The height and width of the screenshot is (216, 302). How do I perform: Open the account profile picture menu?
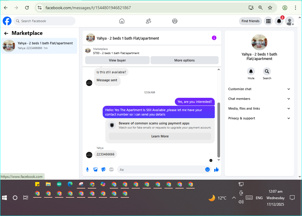click(290, 21)
